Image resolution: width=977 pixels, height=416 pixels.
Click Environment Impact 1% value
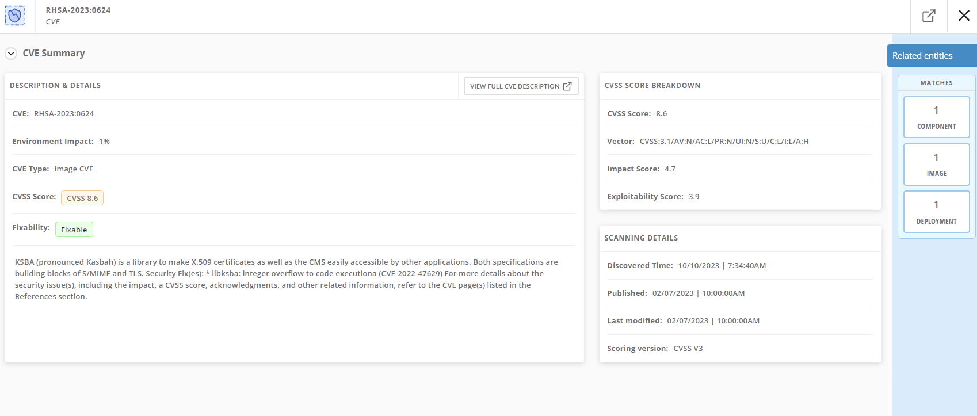point(104,142)
